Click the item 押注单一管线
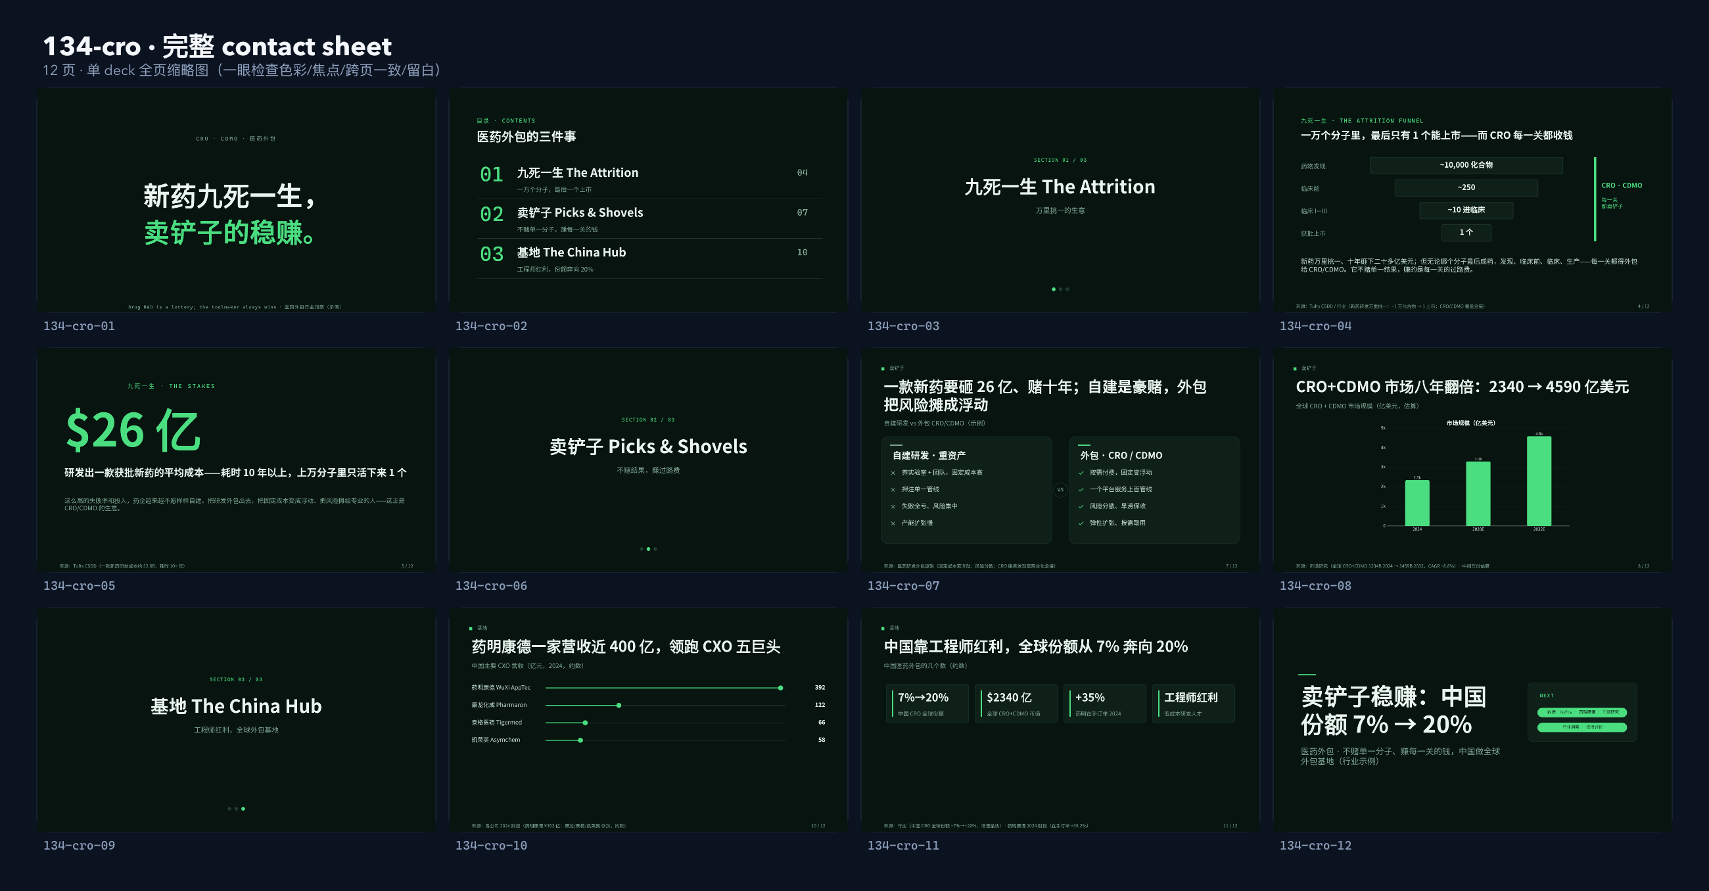Viewport: 1709px width, 891px height. (920, 489)
